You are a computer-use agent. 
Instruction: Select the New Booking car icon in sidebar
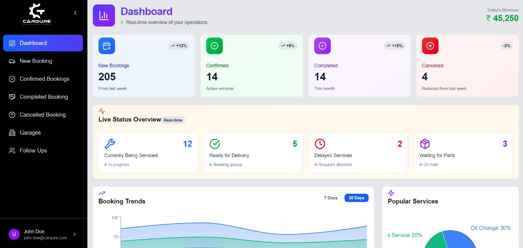point(12,61)
